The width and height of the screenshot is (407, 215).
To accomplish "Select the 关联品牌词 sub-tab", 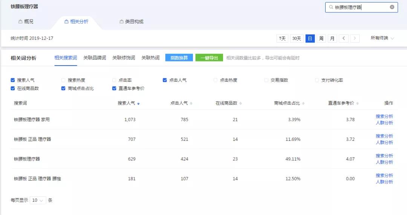I will pyautogui.click(x=95, y=58).
